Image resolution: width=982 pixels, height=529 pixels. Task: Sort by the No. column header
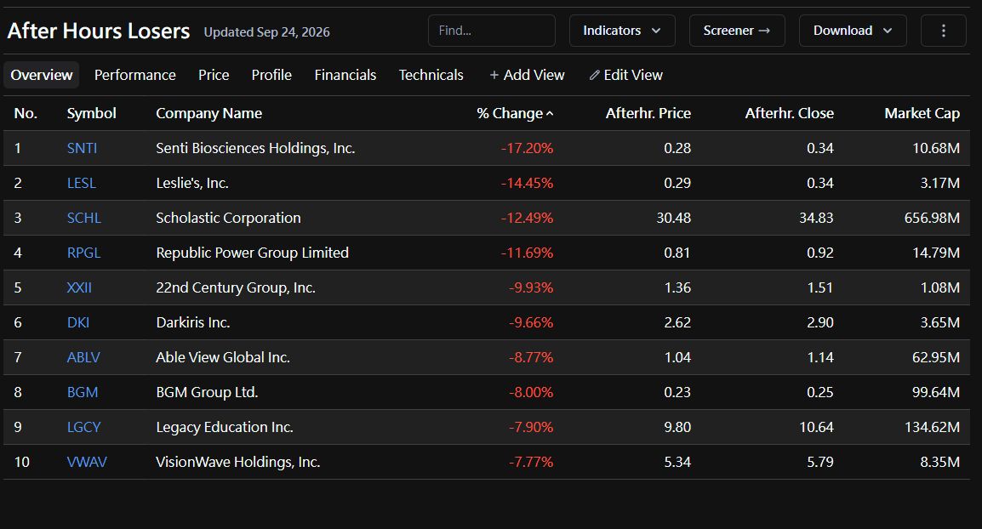pyautogui.click(x=26, y=113)
